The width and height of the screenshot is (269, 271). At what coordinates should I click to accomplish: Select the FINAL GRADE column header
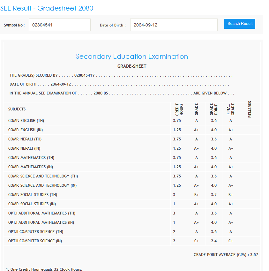coord(230,109)
